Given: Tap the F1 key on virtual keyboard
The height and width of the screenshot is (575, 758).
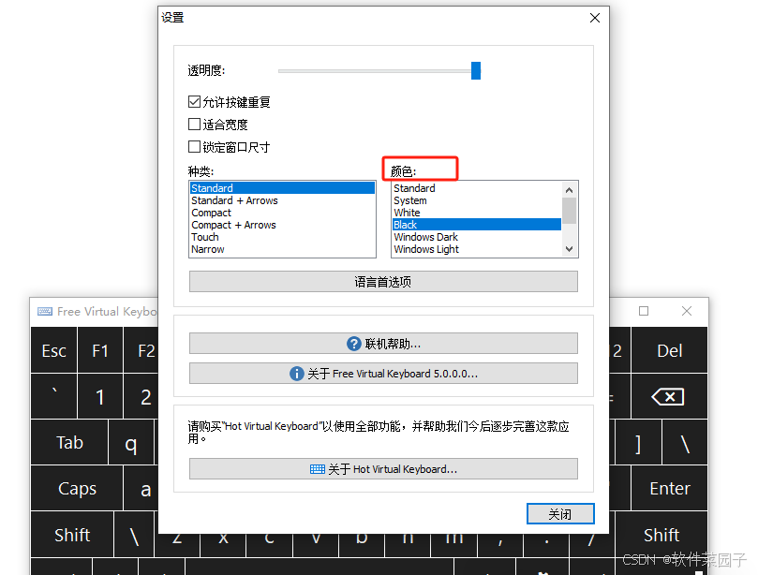Looking at the screenshot, I should [100, 350].
